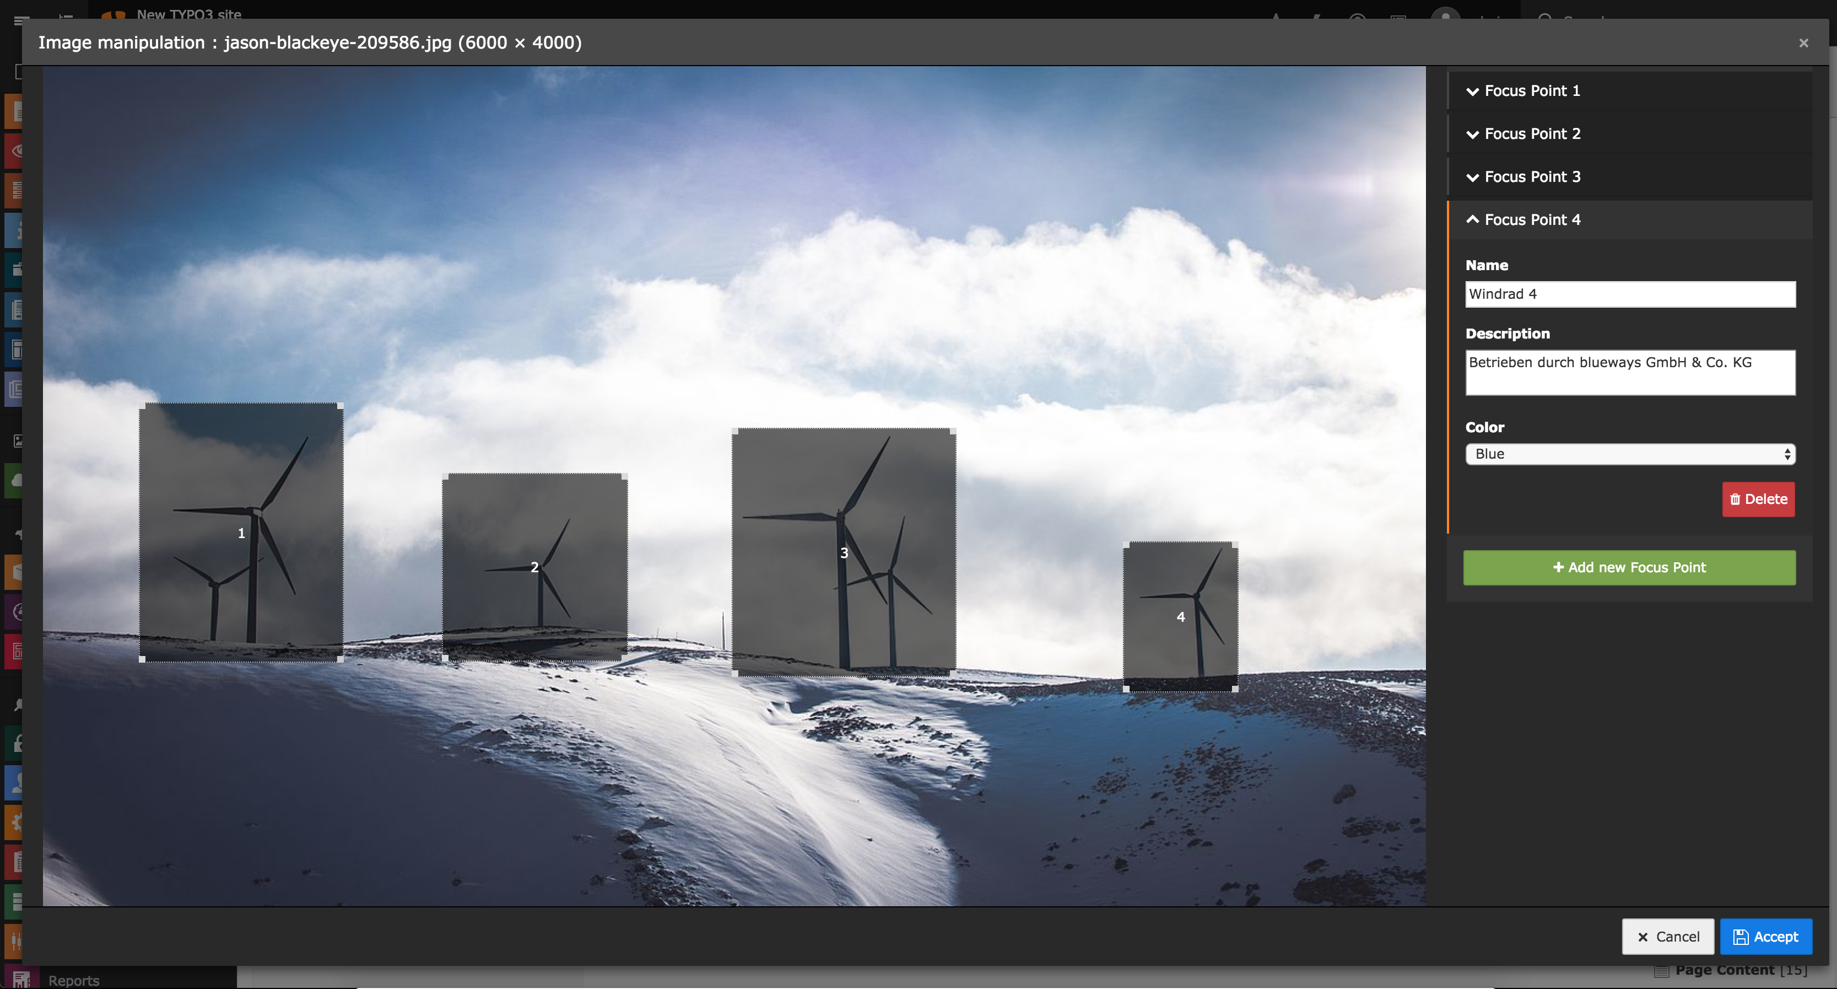Select focus area 3 on the image

click(844, 552)
